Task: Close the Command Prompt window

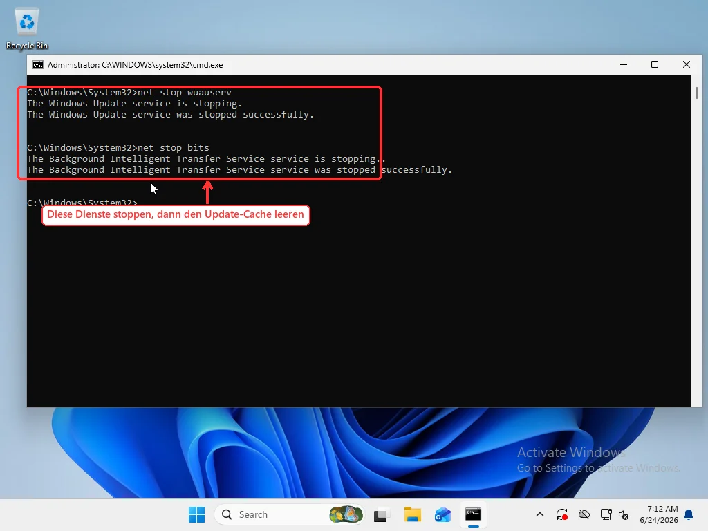Action: coord(687,64)
